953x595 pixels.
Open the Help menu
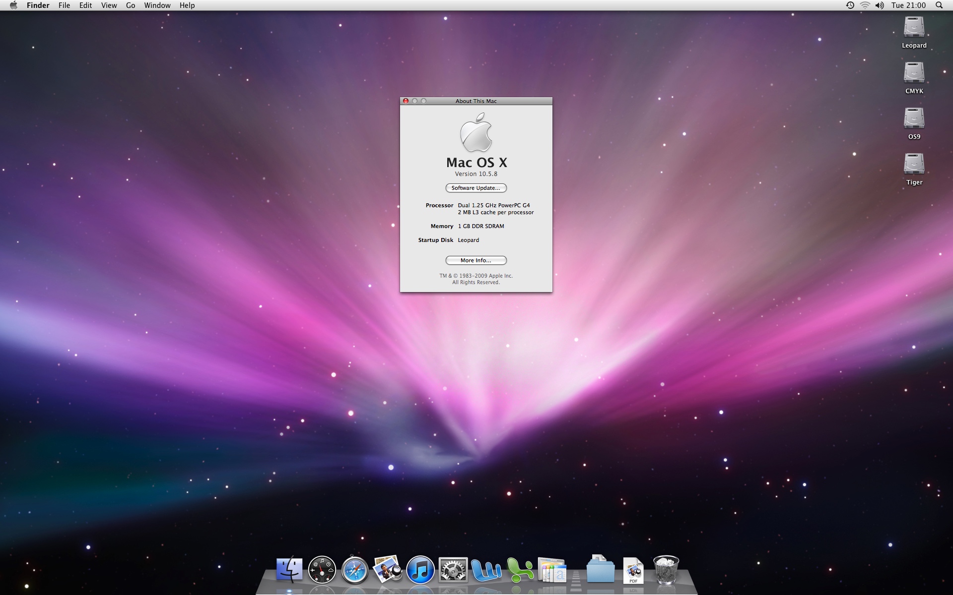pos(187,5)
